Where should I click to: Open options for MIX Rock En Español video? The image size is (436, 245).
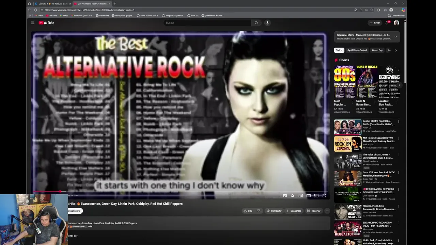click(399, 138)
